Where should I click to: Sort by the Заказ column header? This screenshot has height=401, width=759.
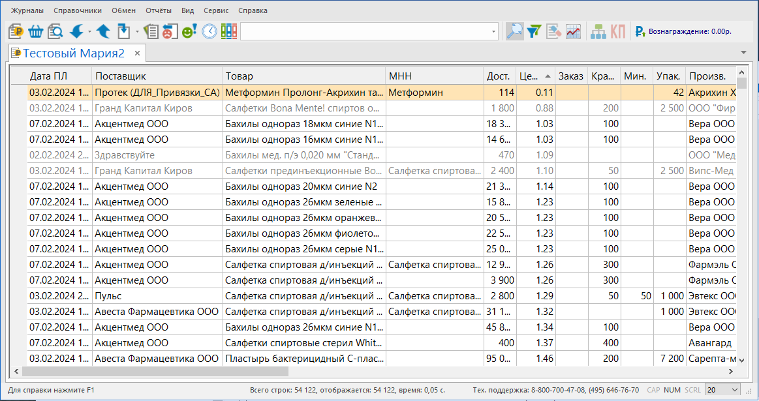[572, 76]
